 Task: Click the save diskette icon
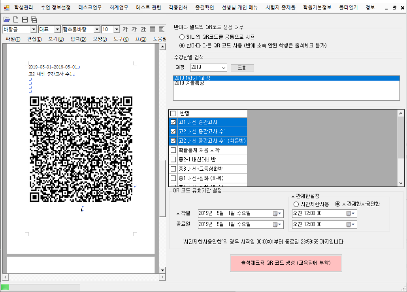pos(24,19)
